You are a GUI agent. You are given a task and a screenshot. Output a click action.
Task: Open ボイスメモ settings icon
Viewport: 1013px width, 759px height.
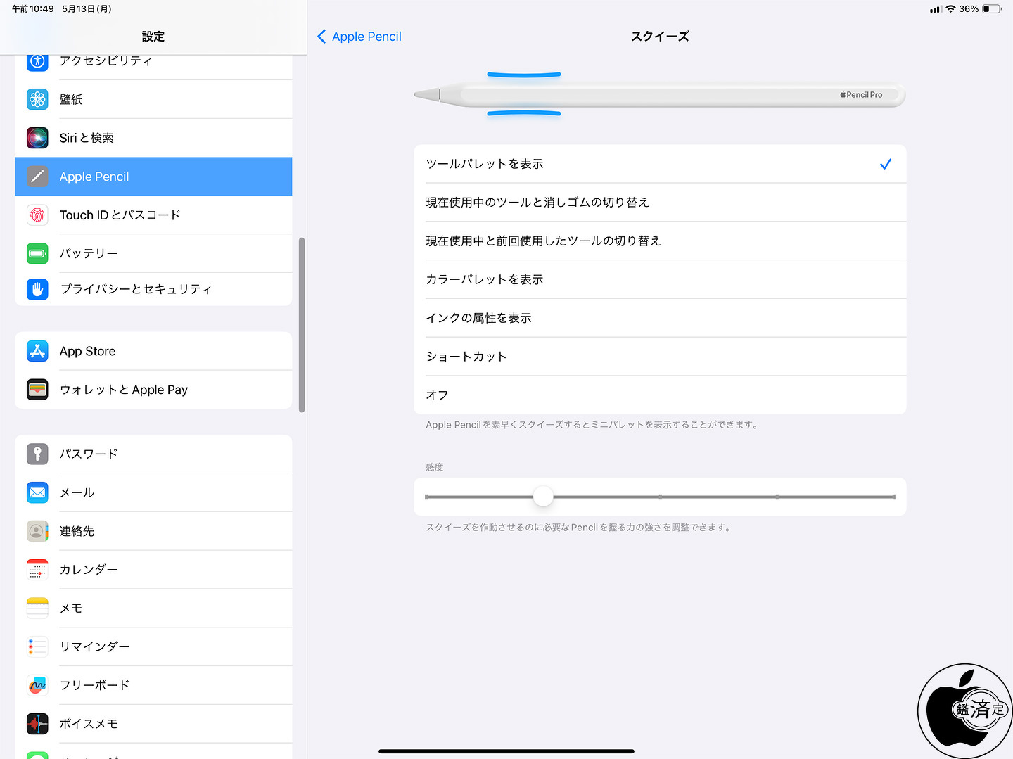pos(37,723)
